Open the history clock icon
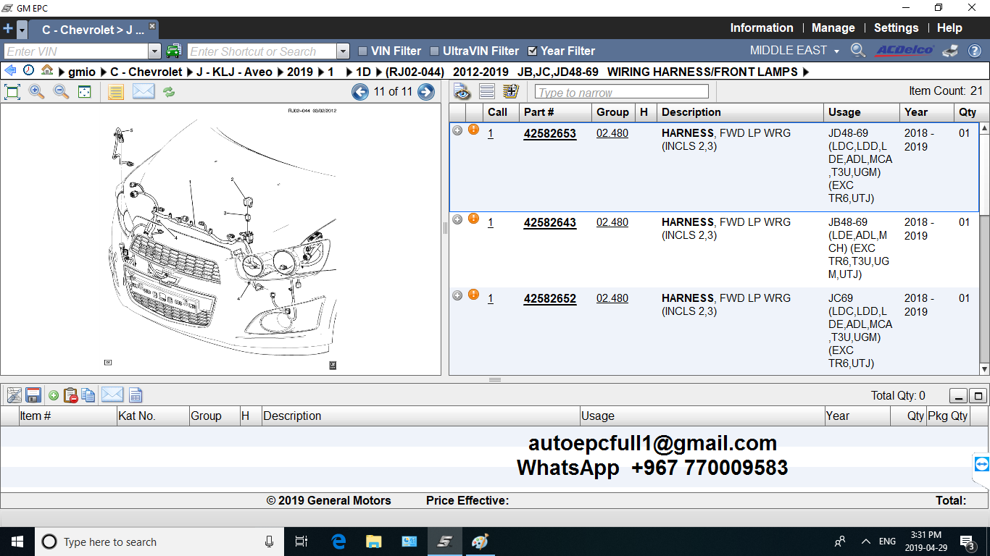The height and width of the screenshot is (556, 990). click(x=29, y=71)
